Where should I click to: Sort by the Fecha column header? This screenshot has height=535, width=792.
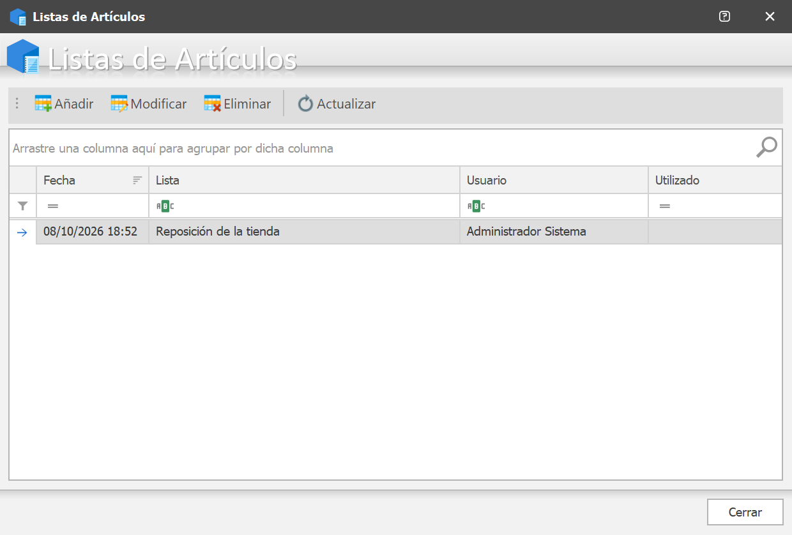(93, 180)
